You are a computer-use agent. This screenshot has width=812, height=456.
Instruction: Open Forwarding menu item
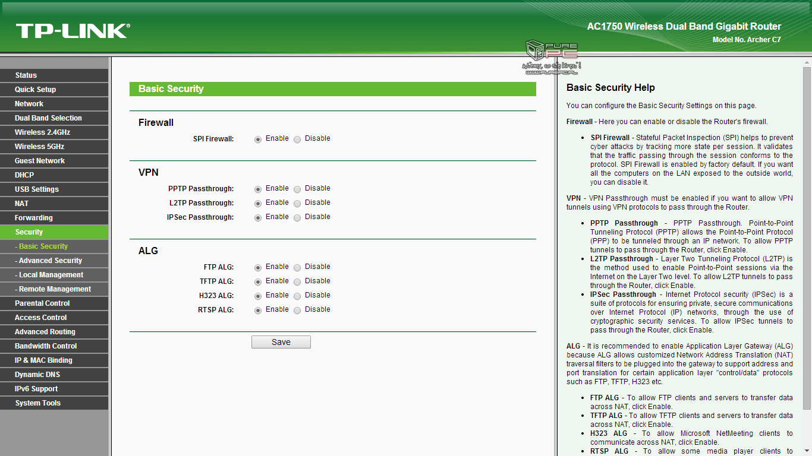[x=54, y=218]
